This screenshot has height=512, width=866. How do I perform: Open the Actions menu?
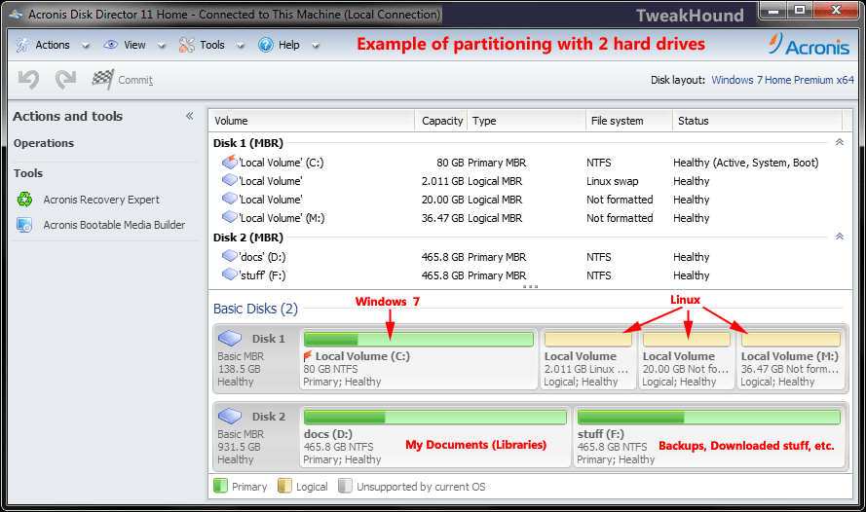click(x=53, y=45)
